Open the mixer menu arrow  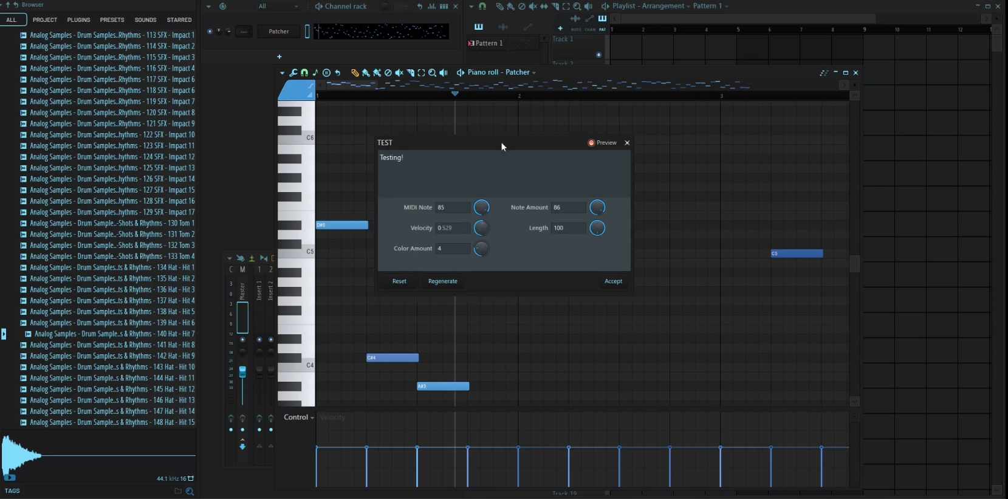click(x=230, y=258)
